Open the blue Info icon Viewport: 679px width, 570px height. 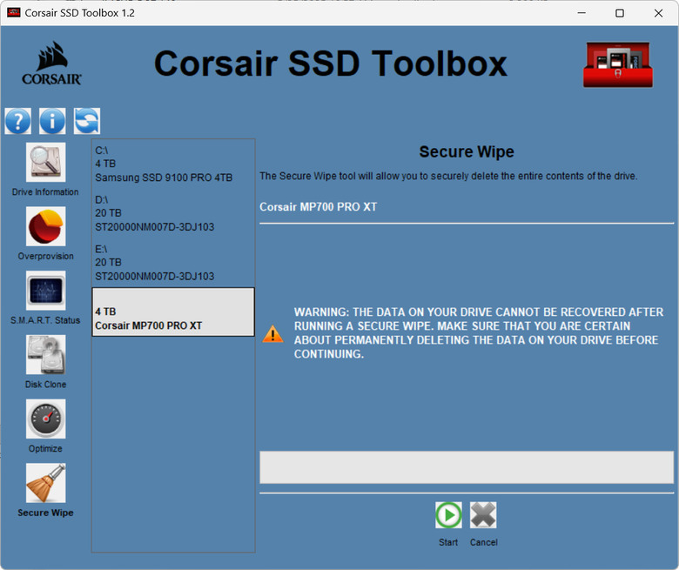tap(52, 121)
